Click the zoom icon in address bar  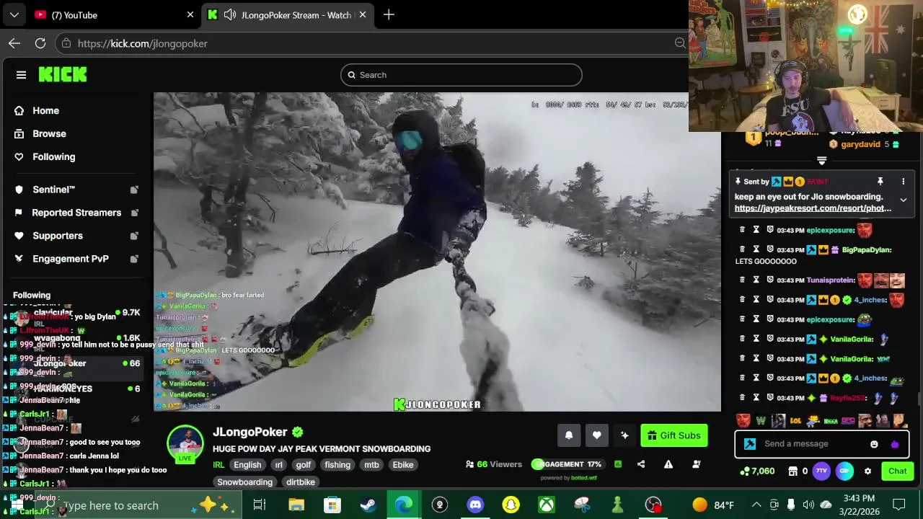pyautogui.click(x=680, y=43)
